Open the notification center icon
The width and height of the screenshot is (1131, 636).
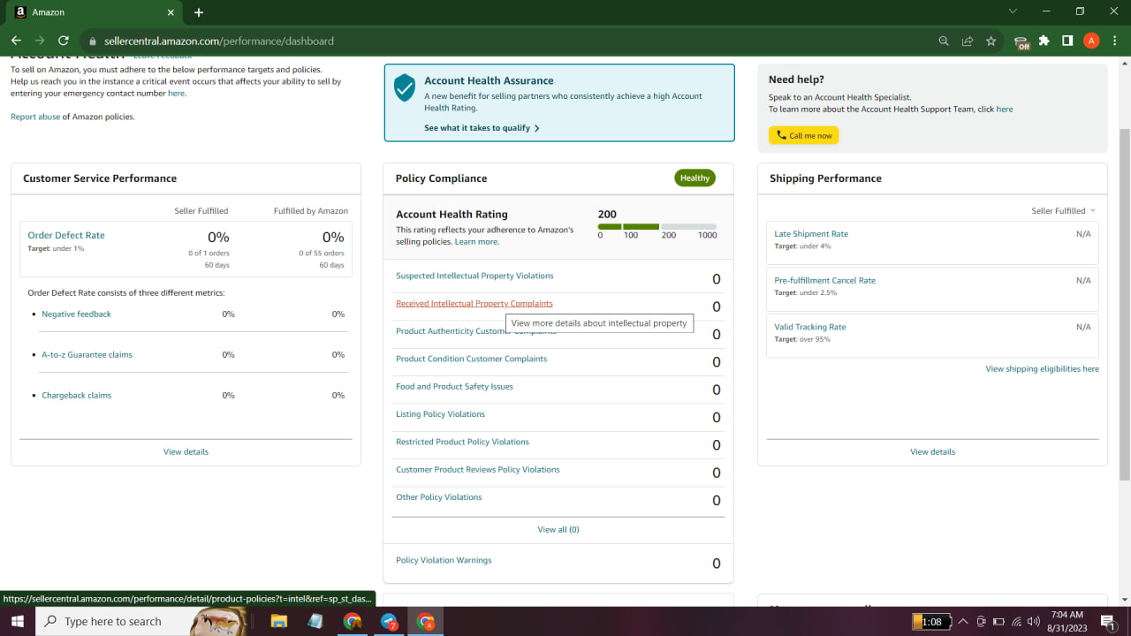[1108, 621]
